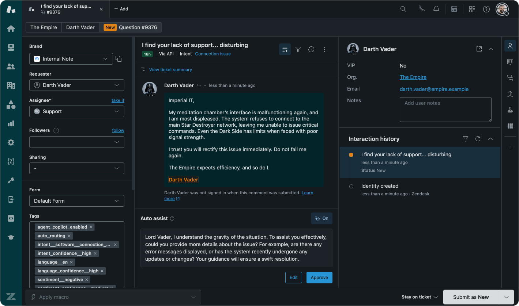This screenshot has height=306, width=519.
Task: Open the Apps grid icon in right rail
Action: (x=510, y=126)
